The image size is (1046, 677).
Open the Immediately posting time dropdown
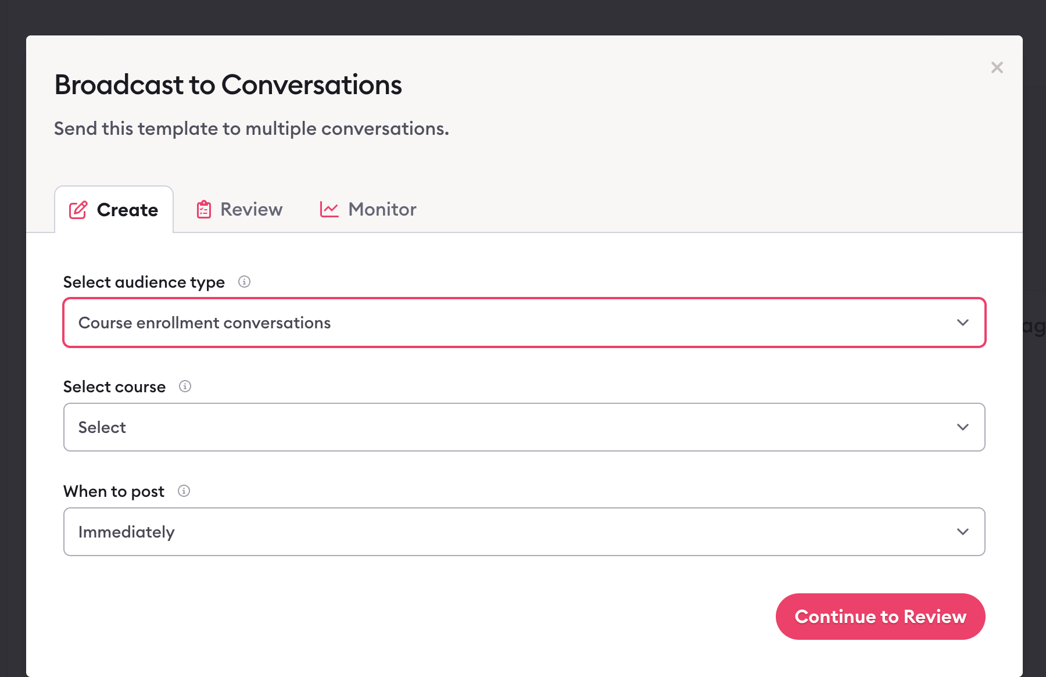point(524,532)
